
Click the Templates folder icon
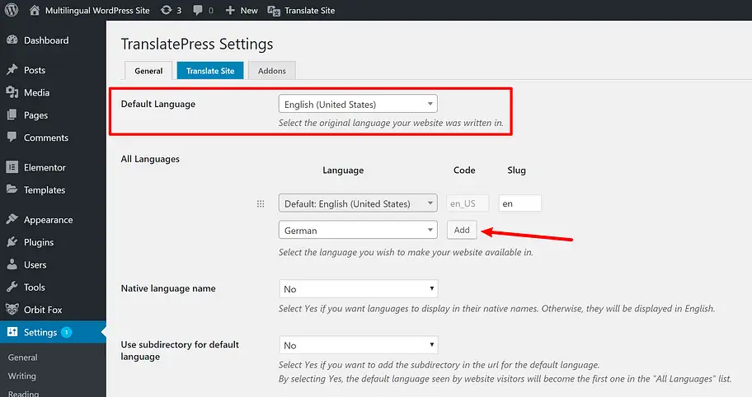pos(12,189)
